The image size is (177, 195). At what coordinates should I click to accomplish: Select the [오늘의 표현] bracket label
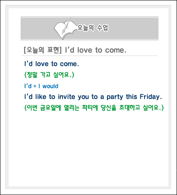pyautogui.click(x=43, y=50)
